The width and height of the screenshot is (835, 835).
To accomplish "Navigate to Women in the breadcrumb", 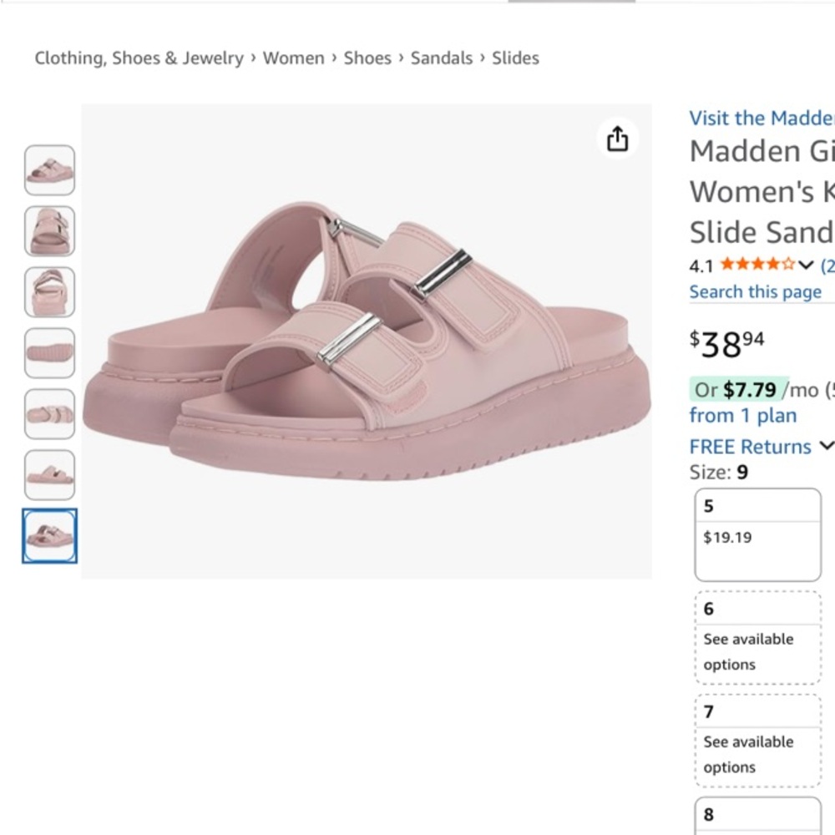I will pyautogui.click(x=293, y=58).
